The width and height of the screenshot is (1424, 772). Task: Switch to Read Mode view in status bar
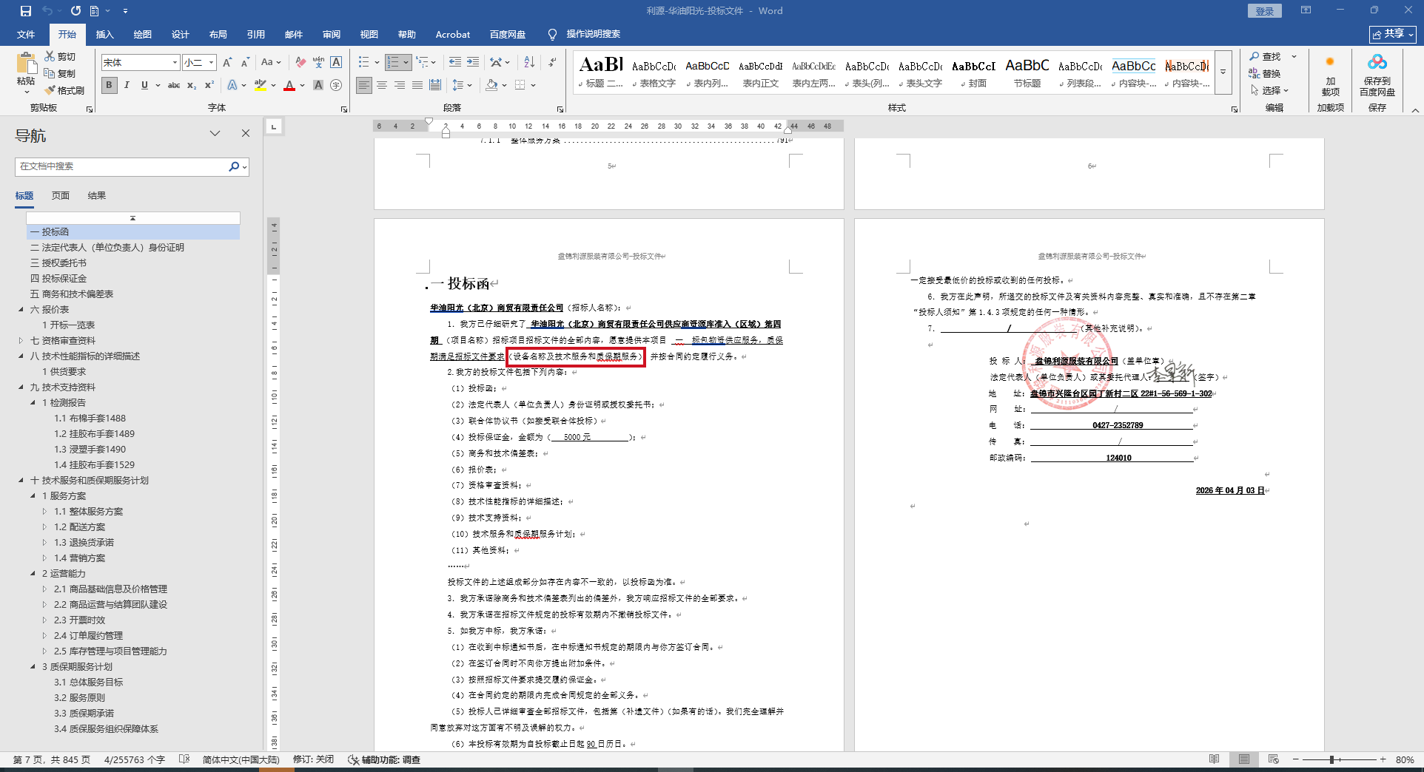pos(1214,759)
